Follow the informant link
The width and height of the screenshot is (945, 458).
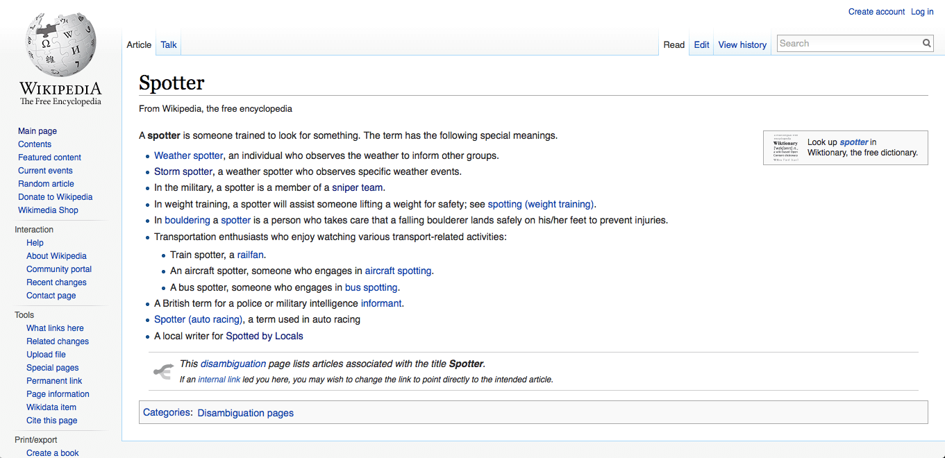381,303
